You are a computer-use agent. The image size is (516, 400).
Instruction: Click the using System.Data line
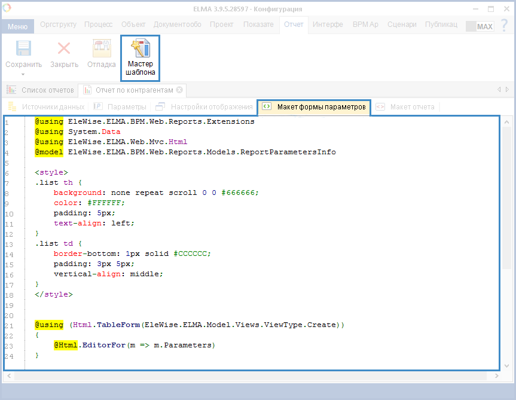pyautogui.click(x=78, y=132)
